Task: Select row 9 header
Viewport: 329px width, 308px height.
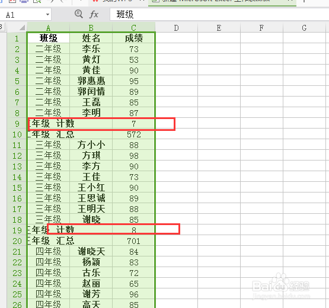Action: pos(17,123)
